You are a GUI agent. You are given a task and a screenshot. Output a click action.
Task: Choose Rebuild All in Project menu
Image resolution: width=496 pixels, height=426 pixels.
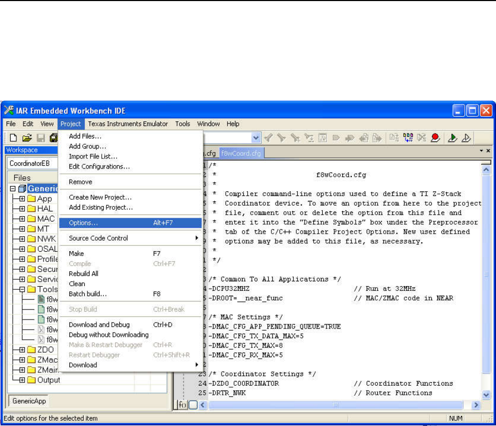click(83, 273)
